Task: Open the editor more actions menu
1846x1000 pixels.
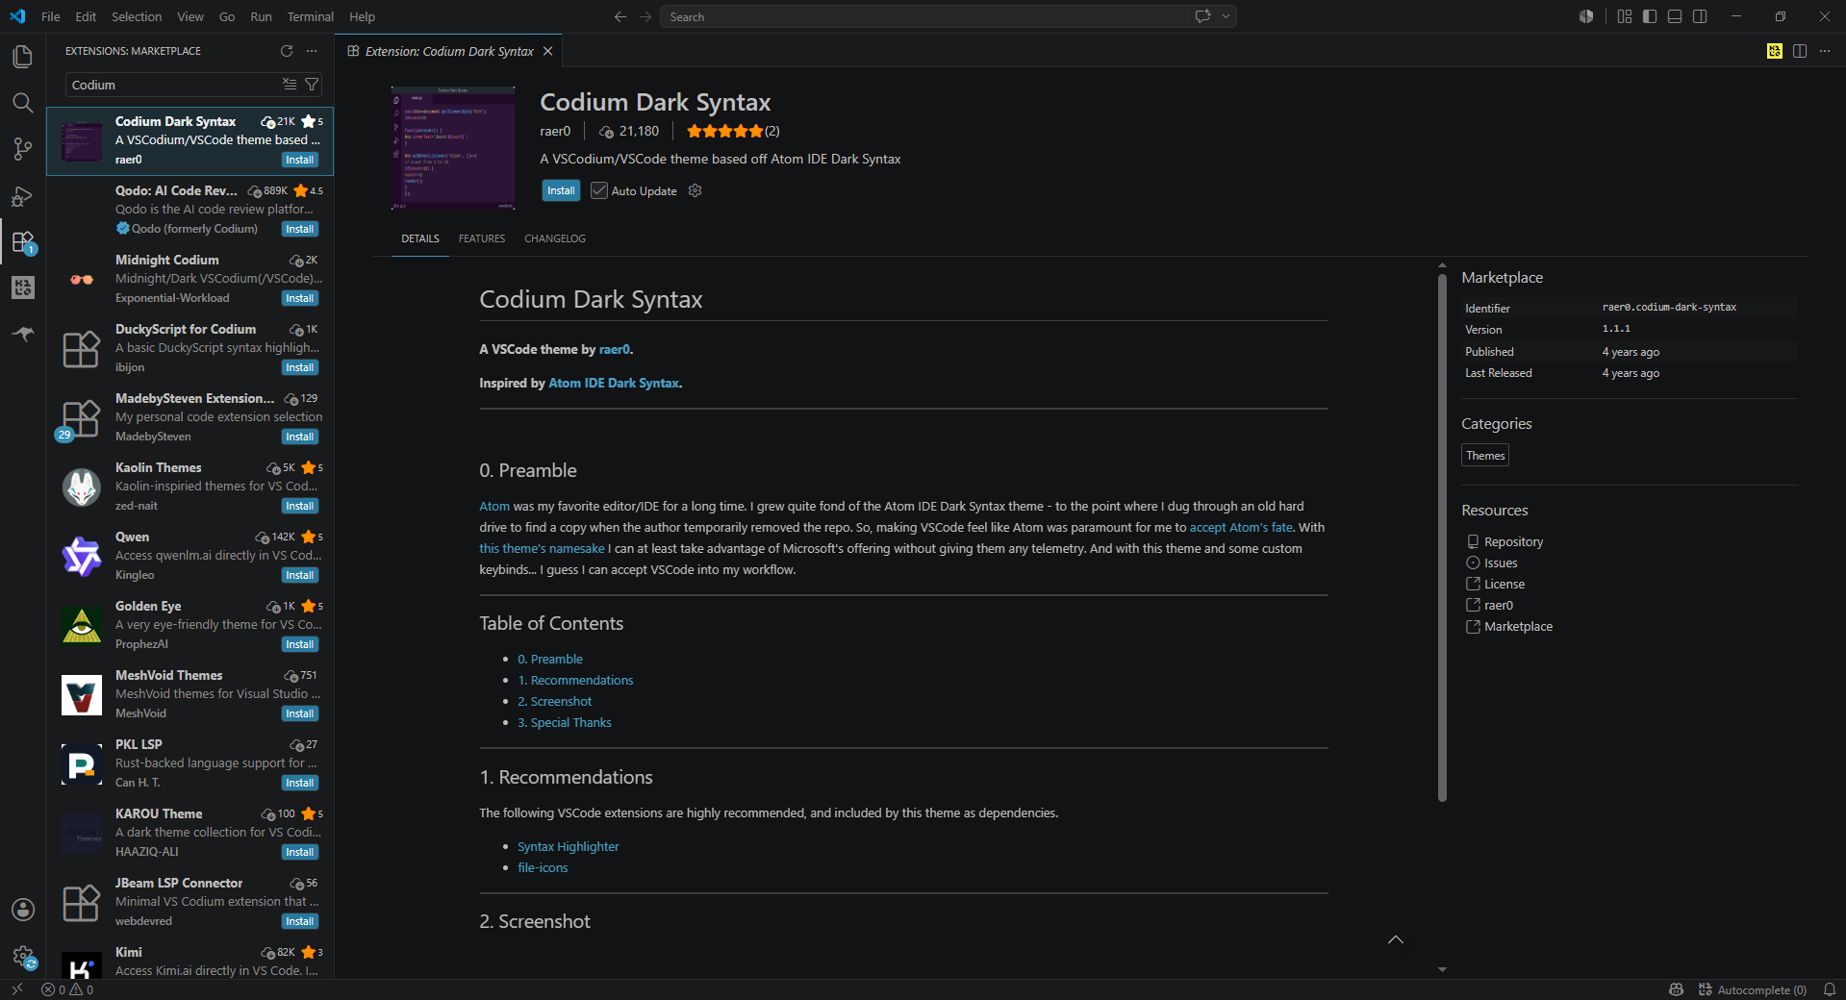Action: click(x=1825, y=51)
